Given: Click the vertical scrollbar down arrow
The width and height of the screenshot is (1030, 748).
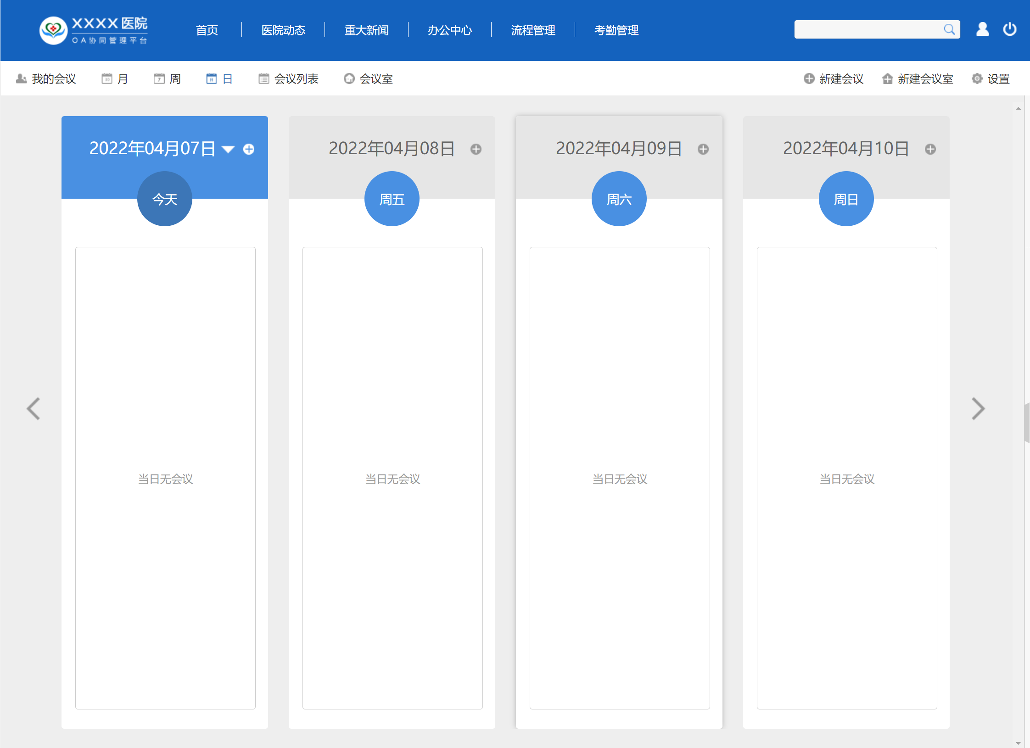Looking at the screenshot, I should pyautogui.click(x=1018, y=743).
